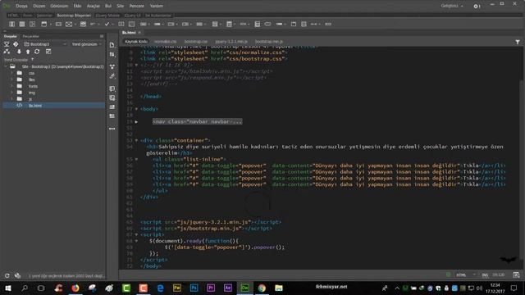Viewport: 525px width, 295px height.
Task: Click the expand icon right of the Files refresh icon
Action: pos(48,52)
